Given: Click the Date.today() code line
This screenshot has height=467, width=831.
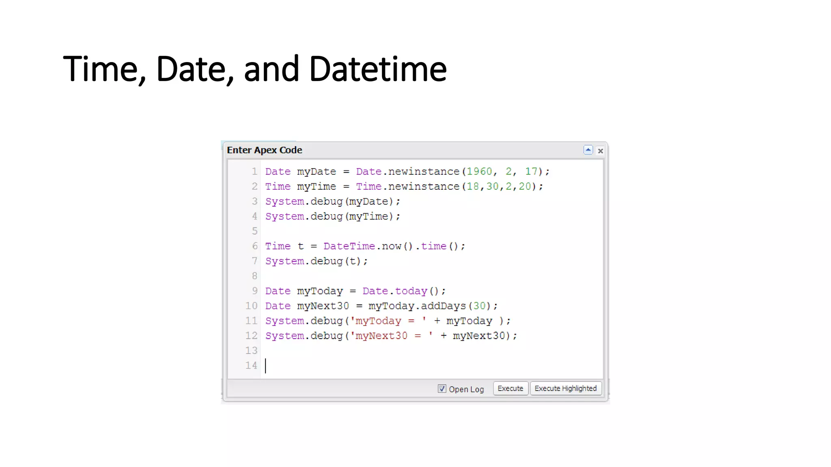Looking at the screenshot, I should [355, 291].
